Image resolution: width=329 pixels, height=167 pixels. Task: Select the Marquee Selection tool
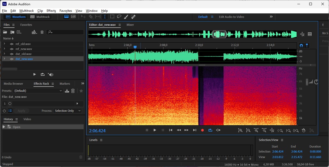[x=112, y=17]
